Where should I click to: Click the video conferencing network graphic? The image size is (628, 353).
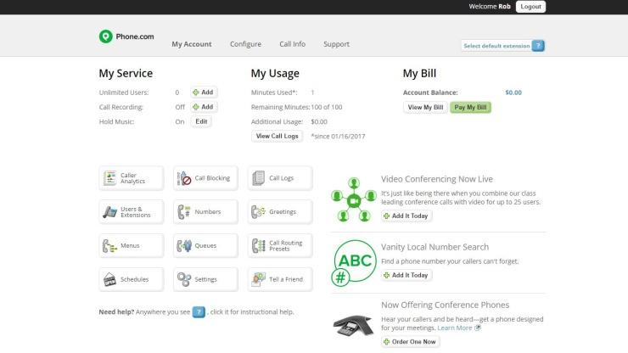click(x=354, y=199)
